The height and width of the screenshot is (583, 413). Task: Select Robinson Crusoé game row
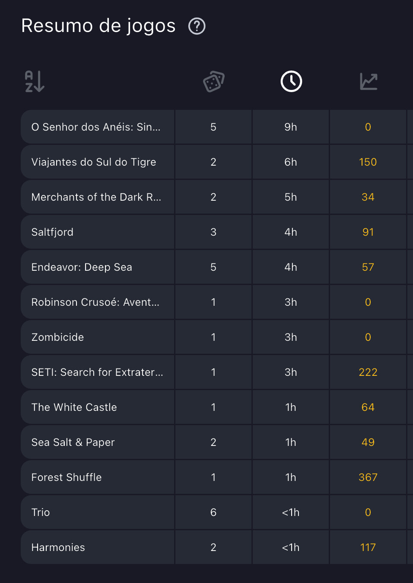(x=95, y=302)
